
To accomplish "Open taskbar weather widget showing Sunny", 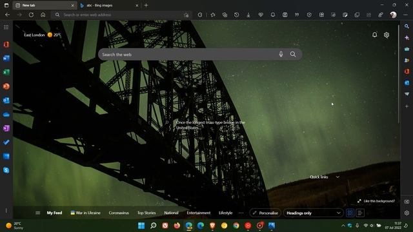I will (14, 226).
